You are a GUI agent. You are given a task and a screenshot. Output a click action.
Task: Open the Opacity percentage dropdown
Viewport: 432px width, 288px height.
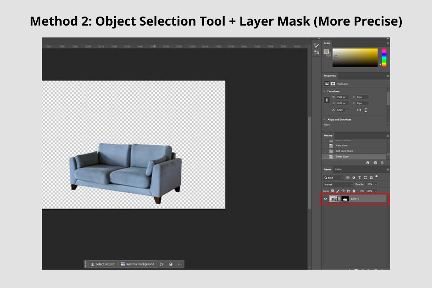[375, 184]
